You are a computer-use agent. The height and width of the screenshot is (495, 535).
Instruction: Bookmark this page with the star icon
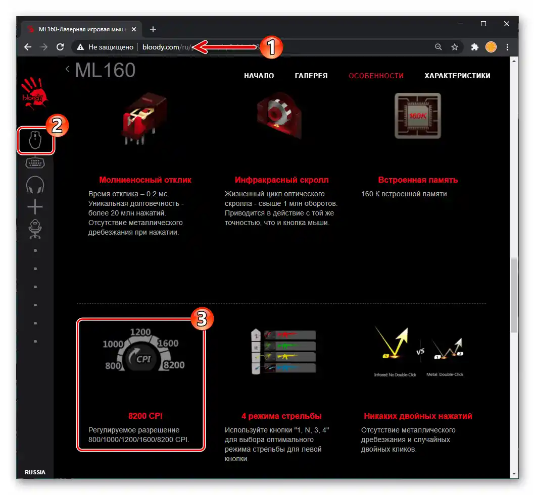pyautogui.click(x=455, y=47)
